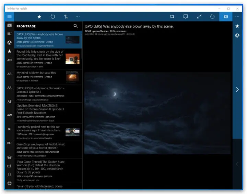This screenshot has height=194, width=247.
Task: Click the crop/fit image icon
Action: (x=172, y=17)
